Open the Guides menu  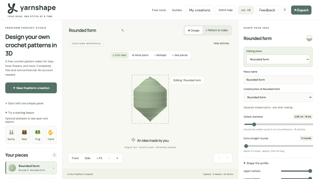tap(177, 10)
